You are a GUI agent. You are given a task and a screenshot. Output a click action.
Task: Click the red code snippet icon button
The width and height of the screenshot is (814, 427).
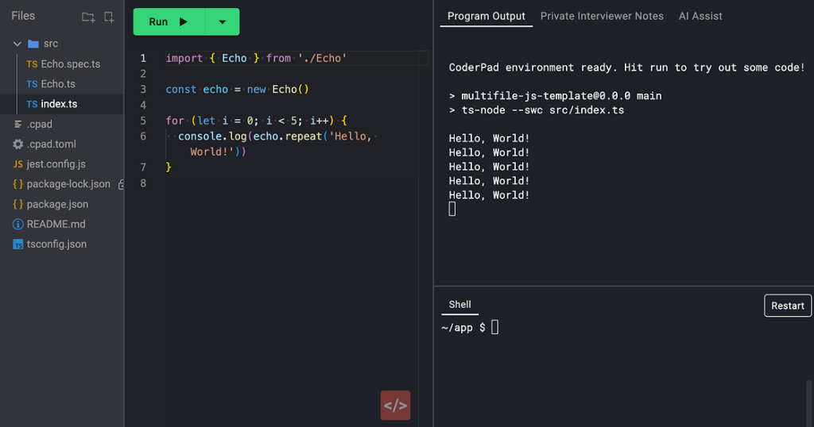click(395, 405)
